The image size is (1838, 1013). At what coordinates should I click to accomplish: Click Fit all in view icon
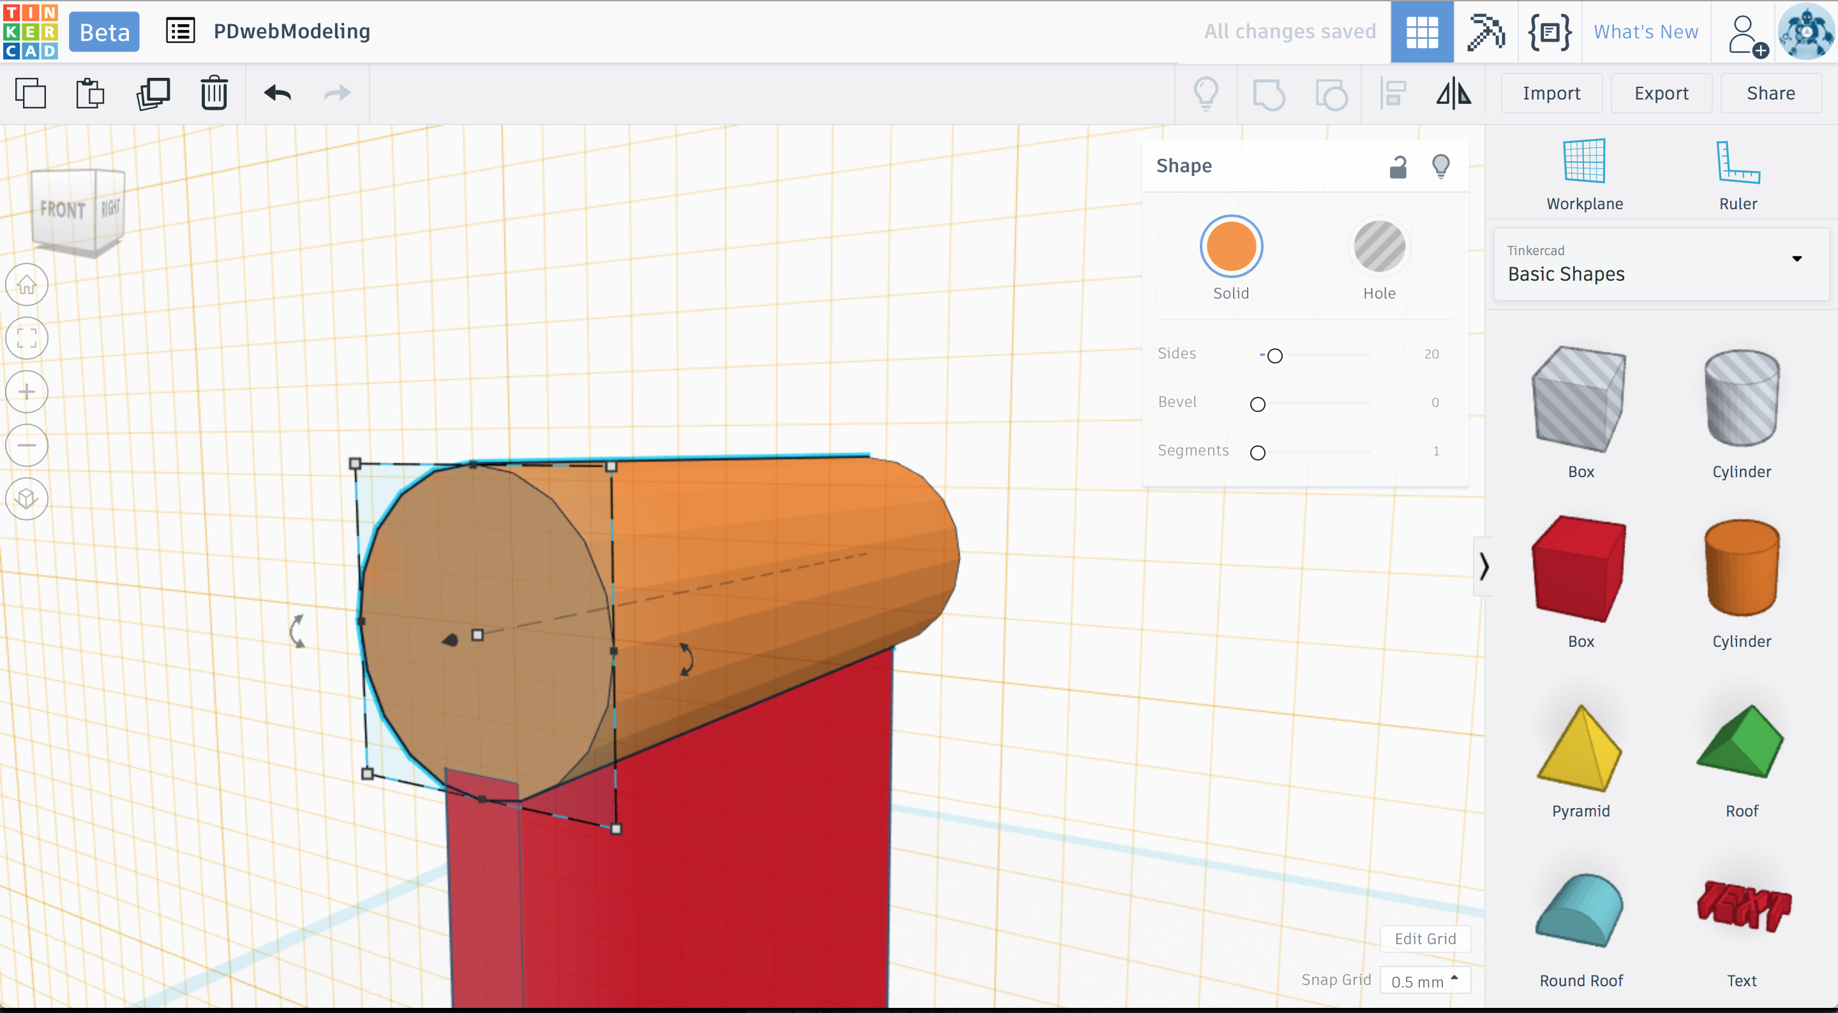27,338
